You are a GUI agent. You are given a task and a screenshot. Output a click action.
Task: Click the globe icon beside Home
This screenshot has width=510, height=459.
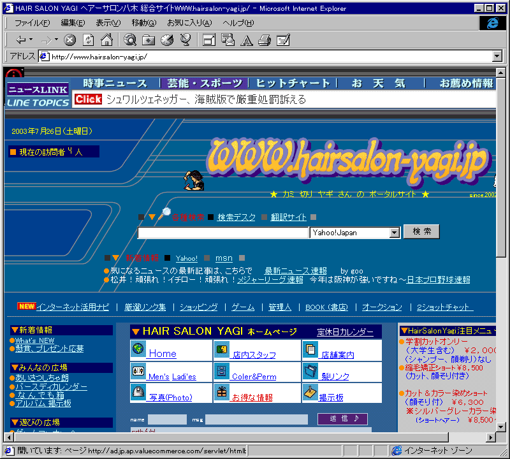coord(138,349)
